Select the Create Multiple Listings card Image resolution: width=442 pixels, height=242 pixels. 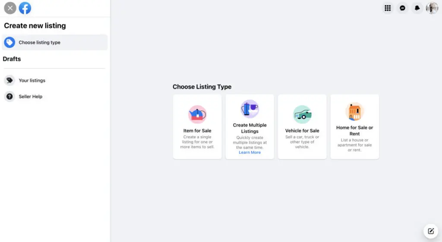[249, 128]
